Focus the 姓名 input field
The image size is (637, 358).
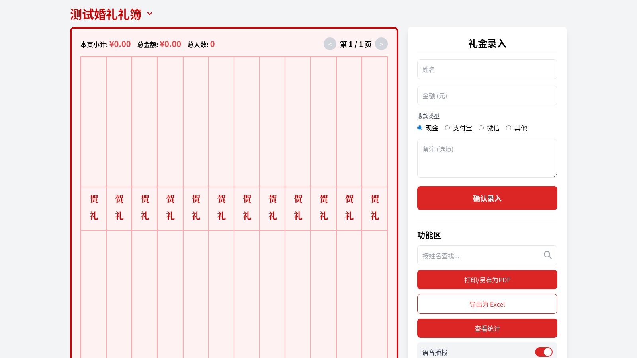click(487, 69)
